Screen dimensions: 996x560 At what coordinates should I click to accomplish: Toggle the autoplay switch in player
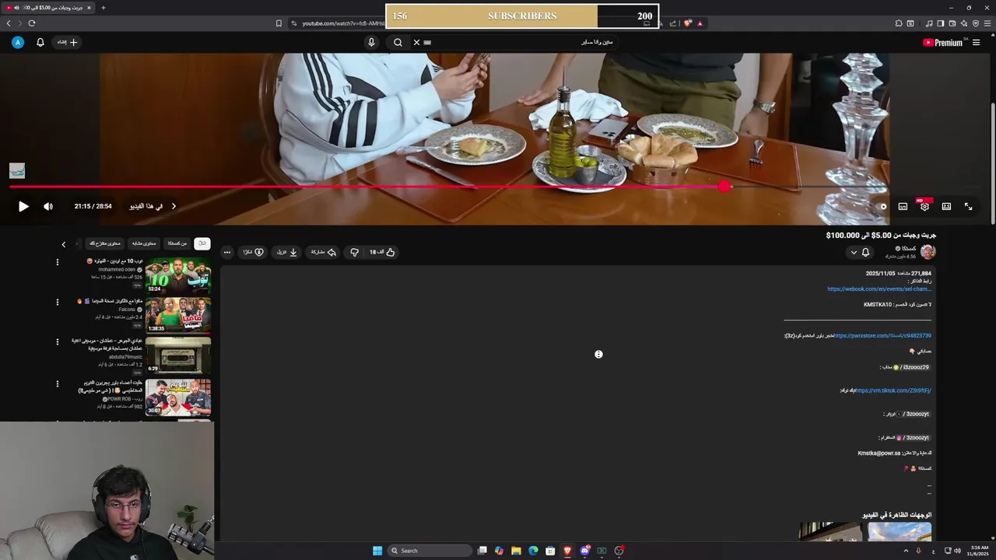tap(882, 206)
